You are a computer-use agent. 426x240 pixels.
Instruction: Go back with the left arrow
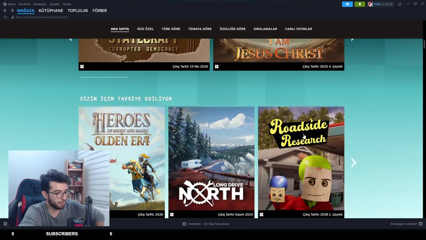5,11
